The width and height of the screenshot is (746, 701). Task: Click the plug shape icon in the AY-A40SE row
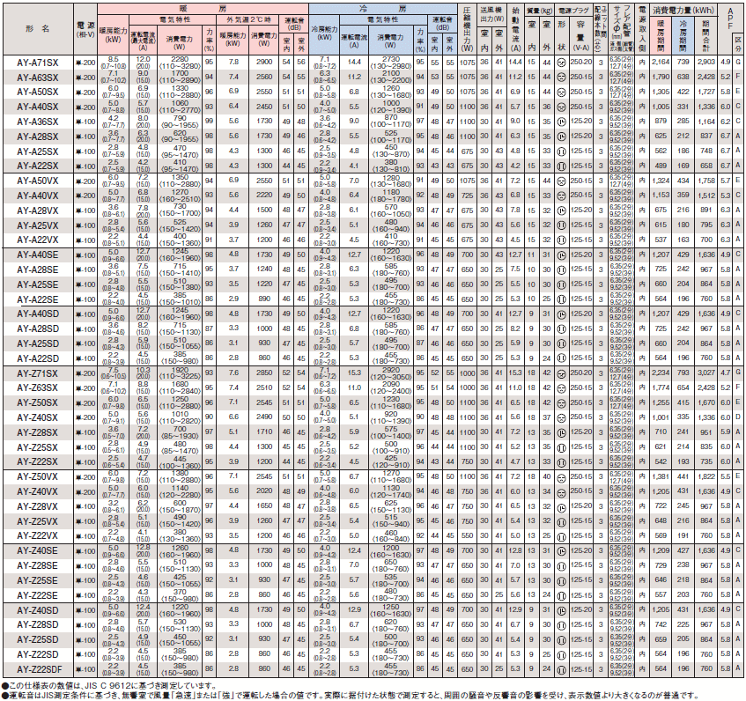coord(561,255)
